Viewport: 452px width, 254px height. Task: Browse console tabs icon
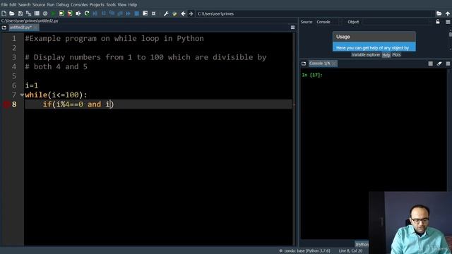coord(304,64)
